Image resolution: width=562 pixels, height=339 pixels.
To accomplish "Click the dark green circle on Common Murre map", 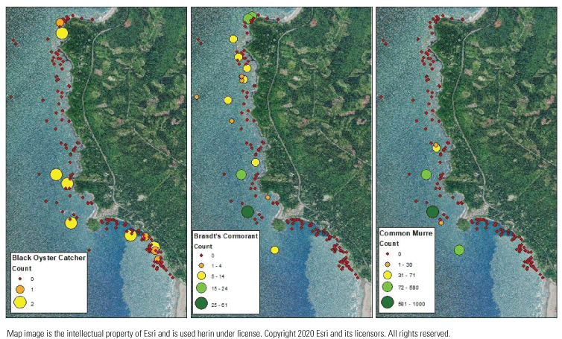I will [x=432, y=212].
